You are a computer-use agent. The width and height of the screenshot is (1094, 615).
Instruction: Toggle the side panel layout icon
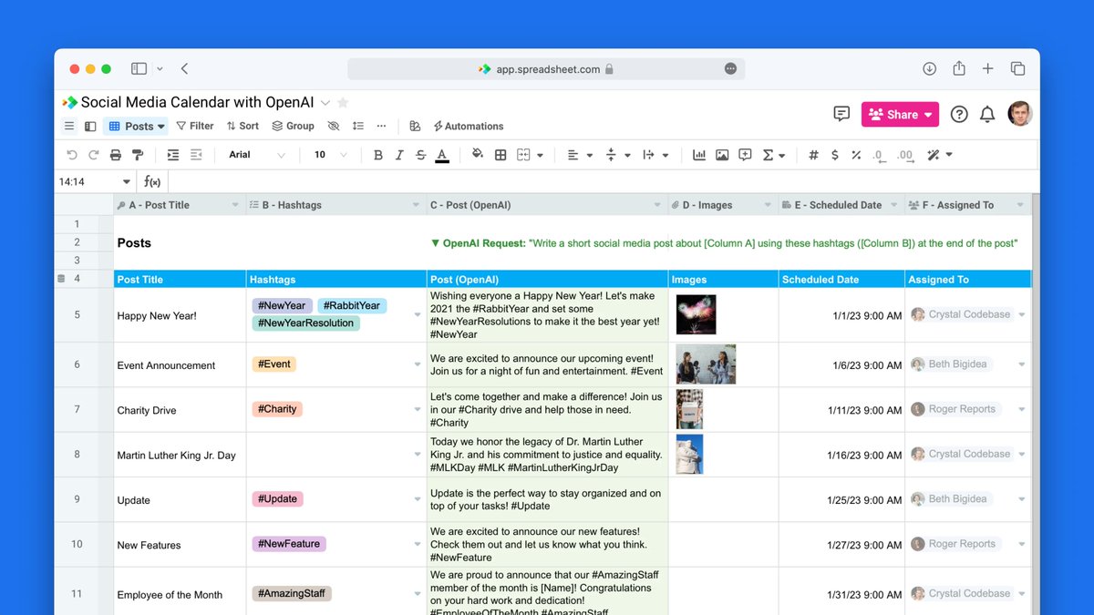pyautogui.click(x=90, y=126)
